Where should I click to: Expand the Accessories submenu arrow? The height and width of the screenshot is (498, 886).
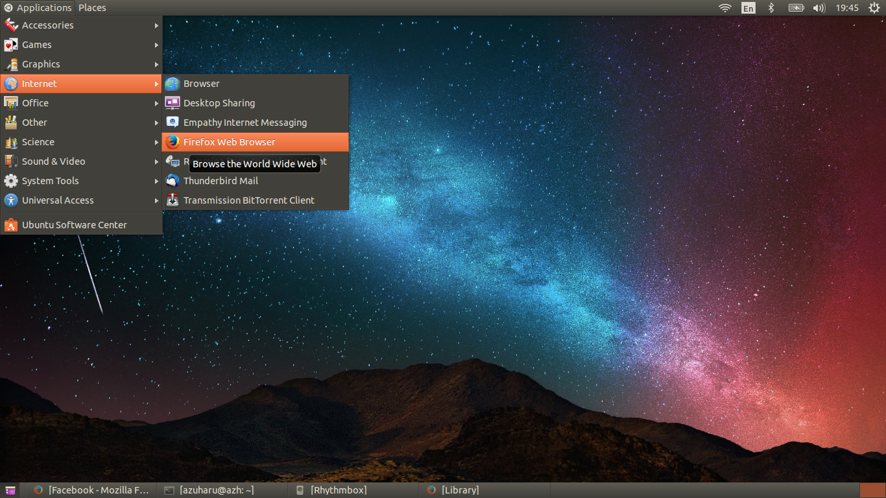(x=156, y=25)
